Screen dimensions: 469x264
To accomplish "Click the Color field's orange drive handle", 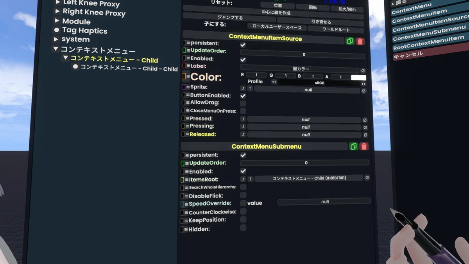I will 184,76.
